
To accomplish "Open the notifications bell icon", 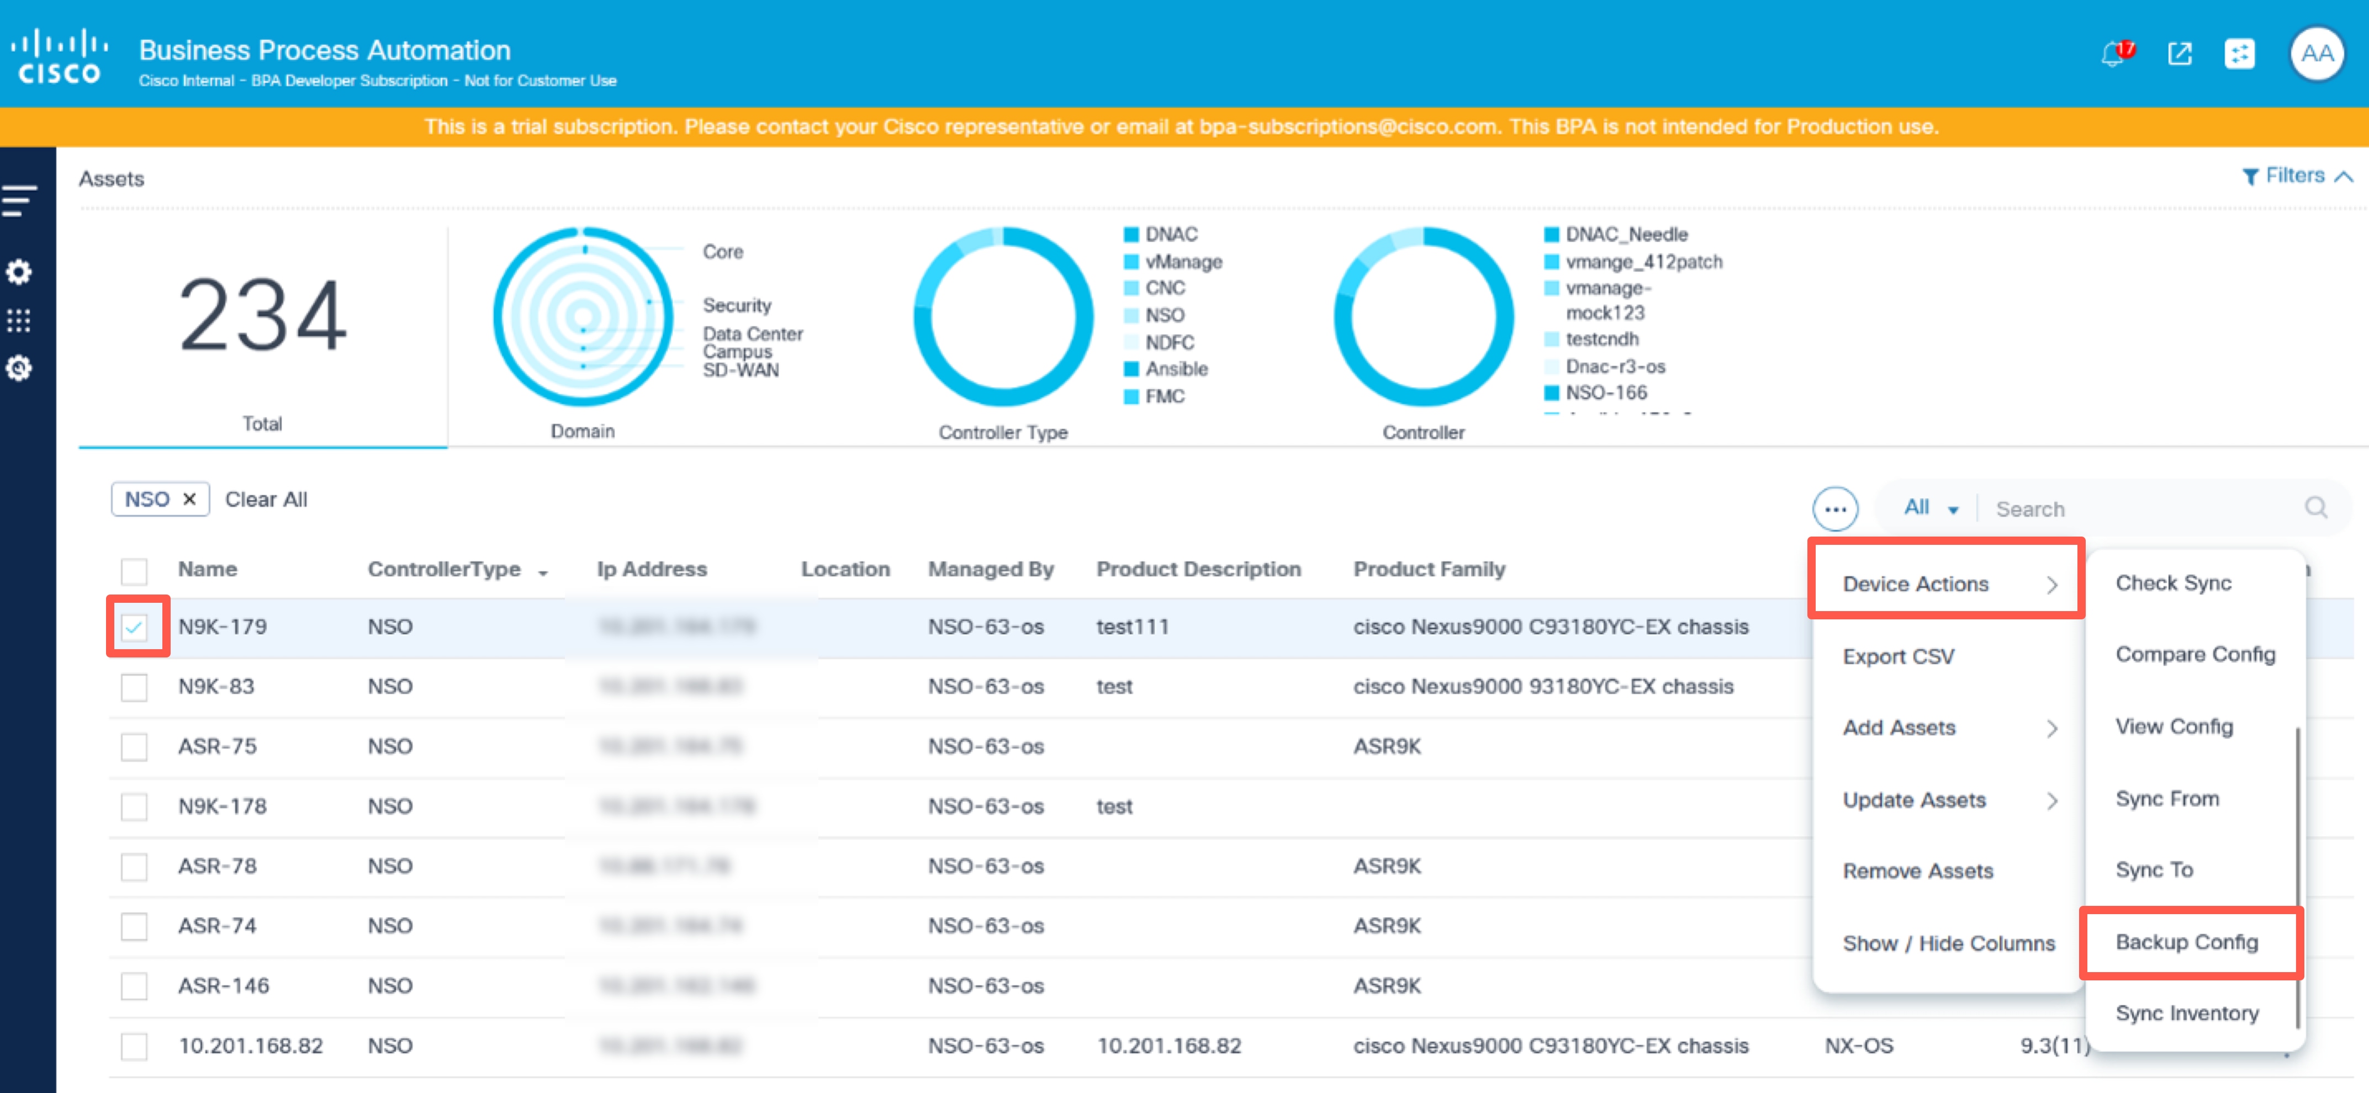I will [2113, 54].
